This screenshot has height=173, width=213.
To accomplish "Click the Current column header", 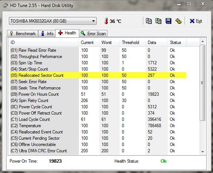I will [x=89, y=43].
